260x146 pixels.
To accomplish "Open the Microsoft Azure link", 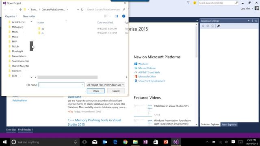I will [147, 68].
